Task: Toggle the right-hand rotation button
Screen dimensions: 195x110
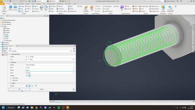Action: tap(30, 75)
